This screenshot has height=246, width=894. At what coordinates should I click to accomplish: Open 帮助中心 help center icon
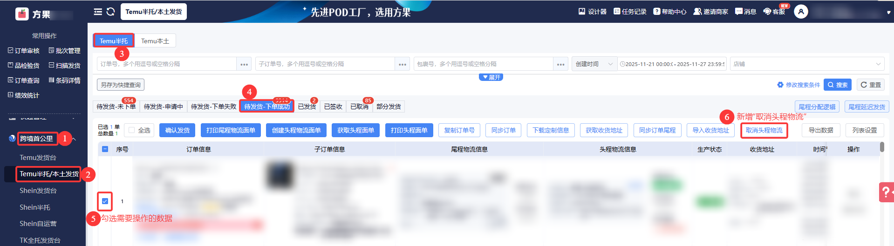656,11
